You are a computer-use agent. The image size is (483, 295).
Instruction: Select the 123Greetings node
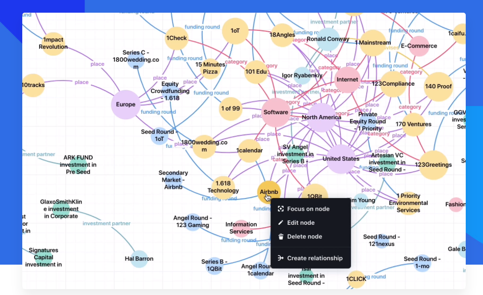point(433,165)
